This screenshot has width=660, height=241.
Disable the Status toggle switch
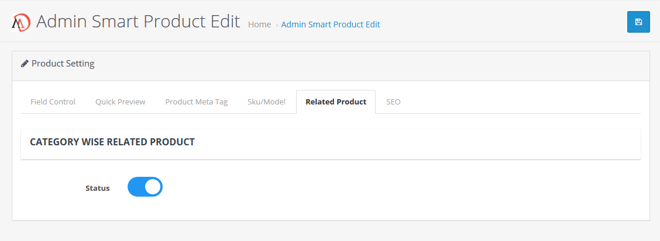[x=145, y=186]
